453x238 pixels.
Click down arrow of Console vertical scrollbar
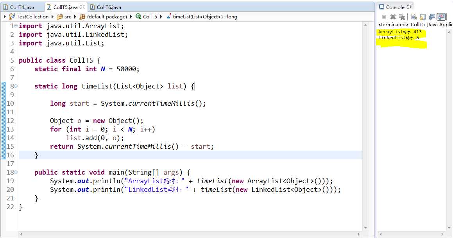(x=449, y=228)
